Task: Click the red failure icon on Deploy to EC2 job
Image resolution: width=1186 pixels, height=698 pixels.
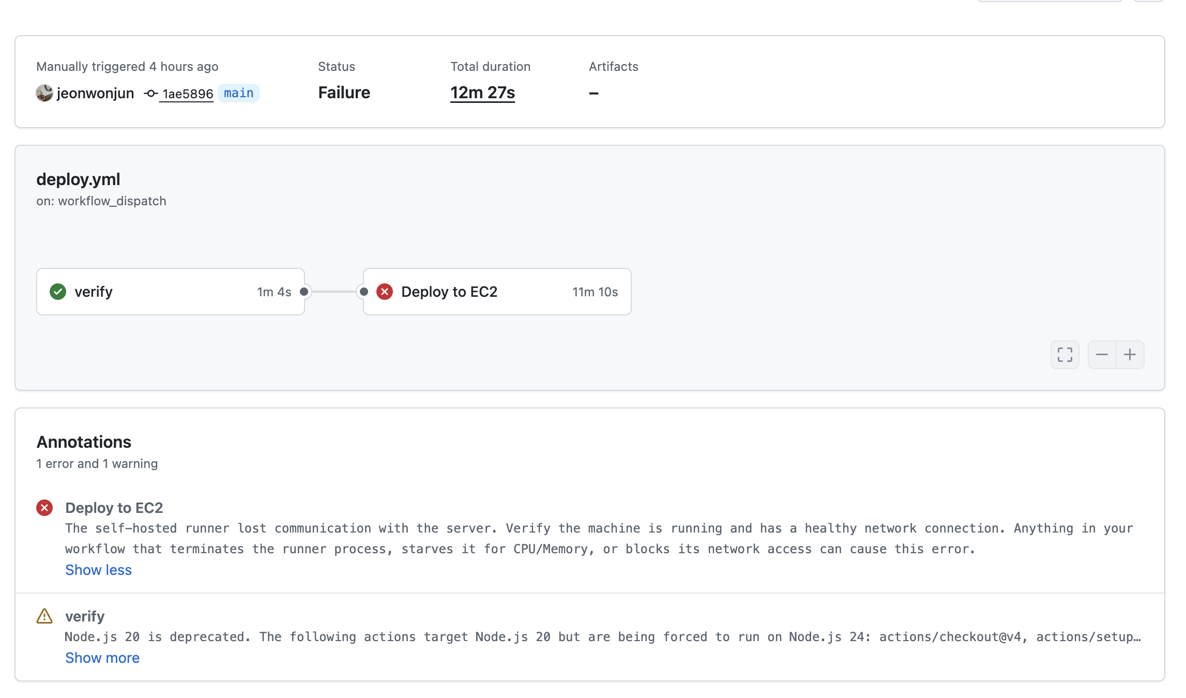Action: coord(385,292)
